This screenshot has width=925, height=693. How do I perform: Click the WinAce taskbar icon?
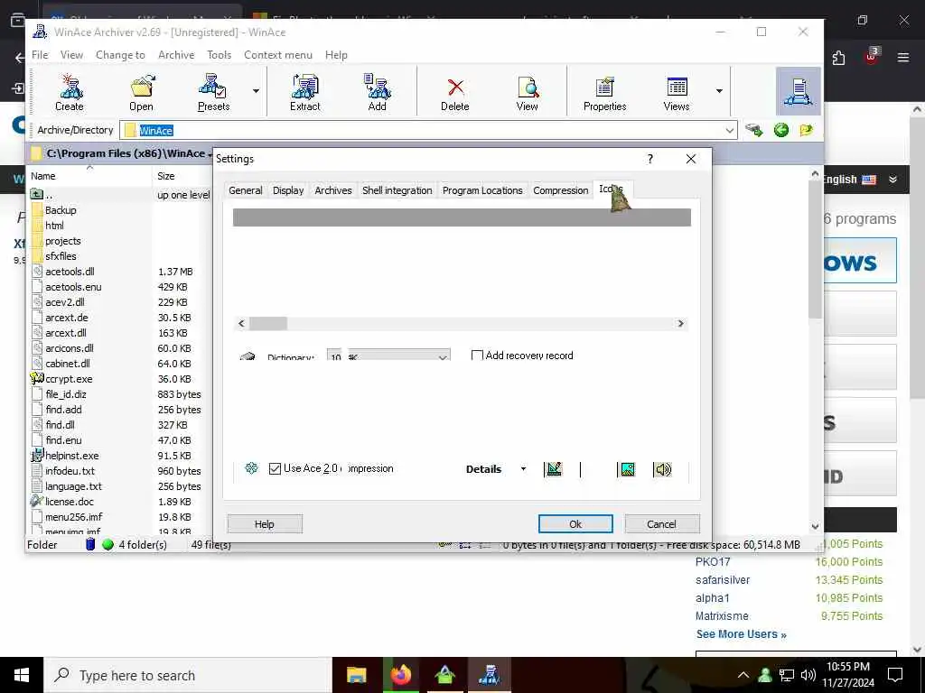point(490,675)
